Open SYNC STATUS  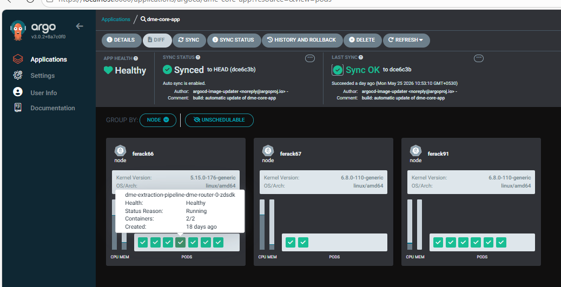tap(234, 40)
